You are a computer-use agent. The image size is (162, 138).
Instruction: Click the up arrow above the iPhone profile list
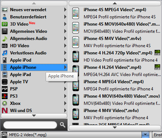(115, 3)
